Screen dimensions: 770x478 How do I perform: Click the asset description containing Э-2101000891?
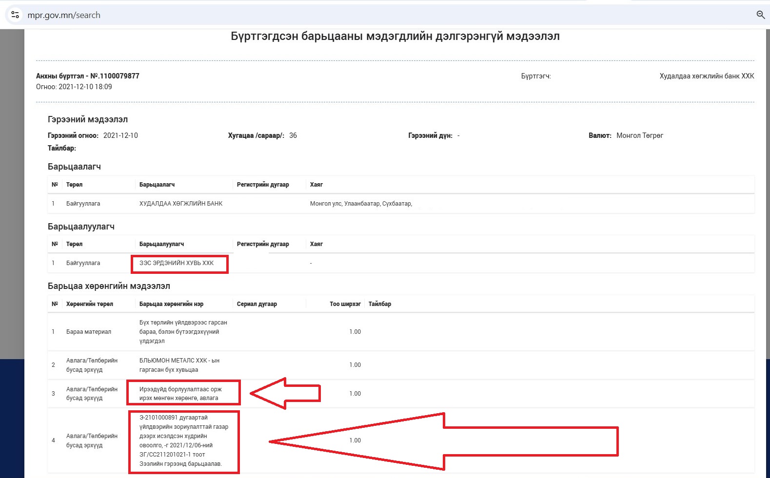pos(183,440)
